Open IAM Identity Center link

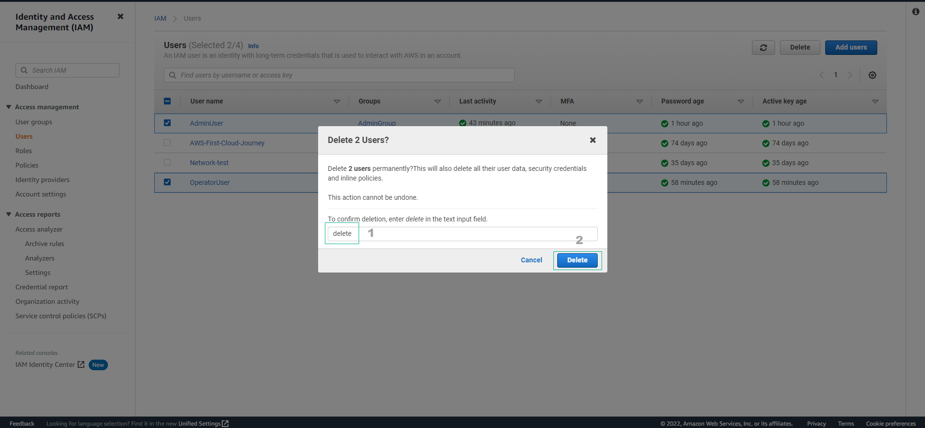[50, 365]
